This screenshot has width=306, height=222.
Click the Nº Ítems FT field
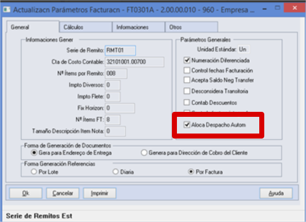pyautogui.click(x=112, y=120)
